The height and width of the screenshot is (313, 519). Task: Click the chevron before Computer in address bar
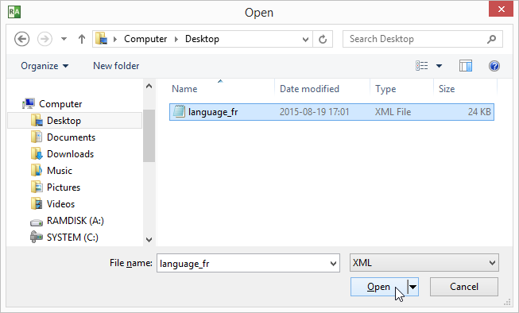point(115,39)
